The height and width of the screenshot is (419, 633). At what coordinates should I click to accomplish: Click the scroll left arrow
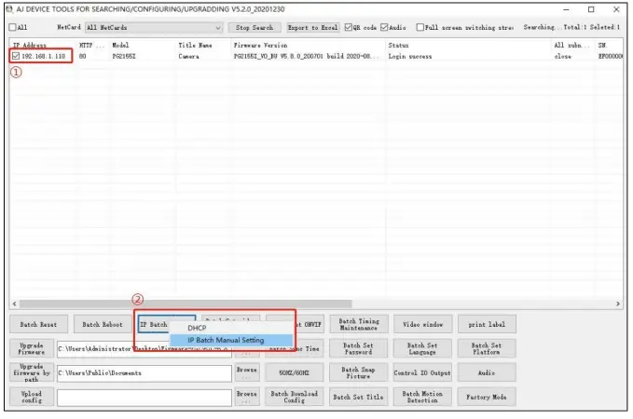(15, 304)
